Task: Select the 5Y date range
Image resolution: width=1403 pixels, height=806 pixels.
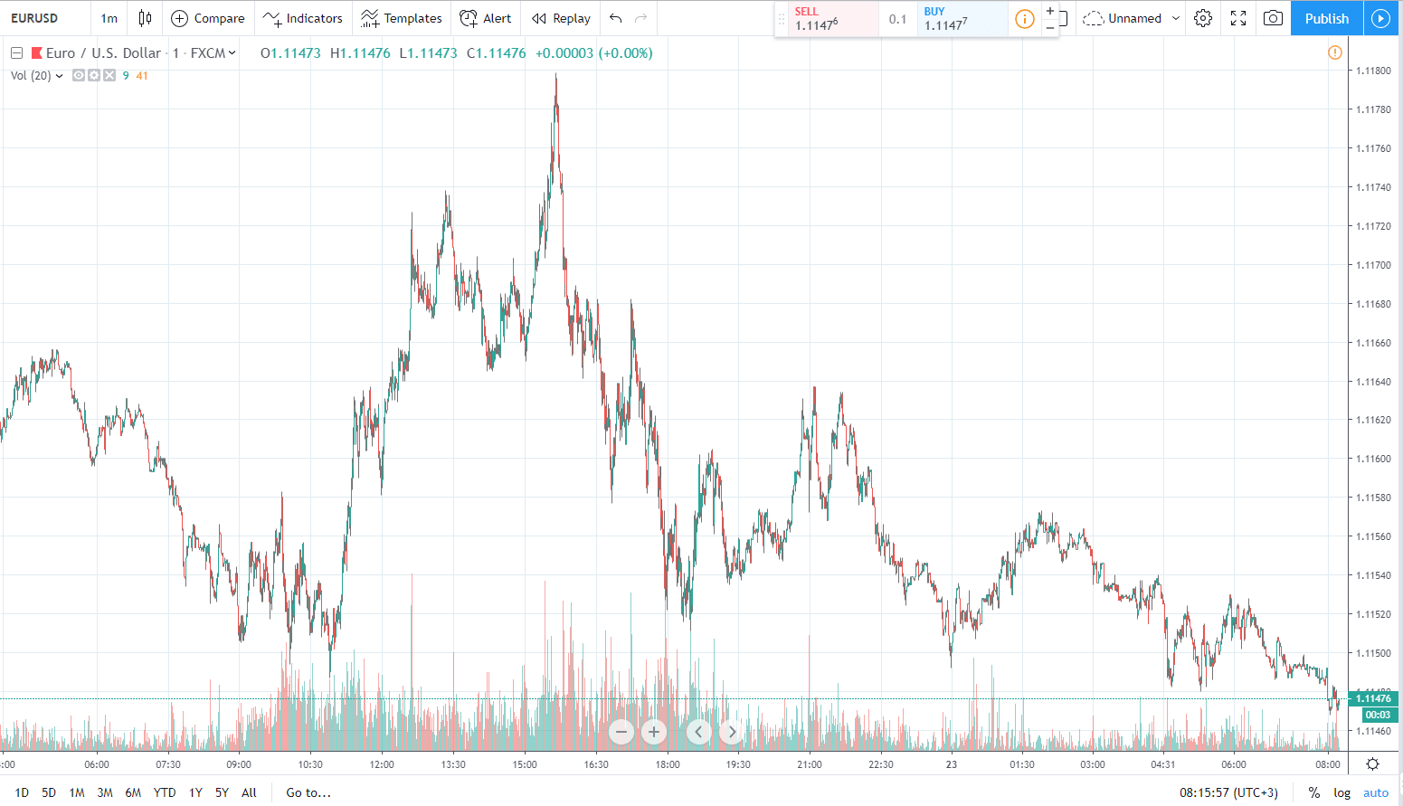Action: coord(222,792)
